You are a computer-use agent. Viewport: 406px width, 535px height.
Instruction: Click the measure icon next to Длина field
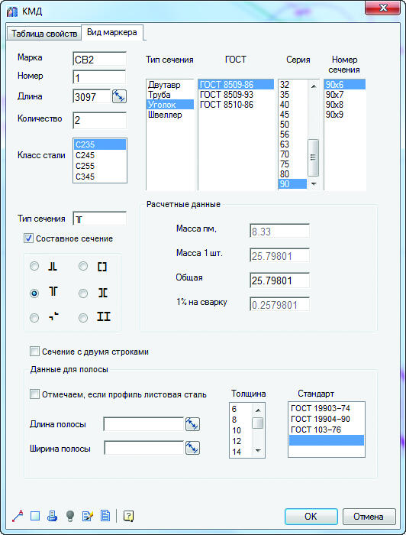coord(119,96)
